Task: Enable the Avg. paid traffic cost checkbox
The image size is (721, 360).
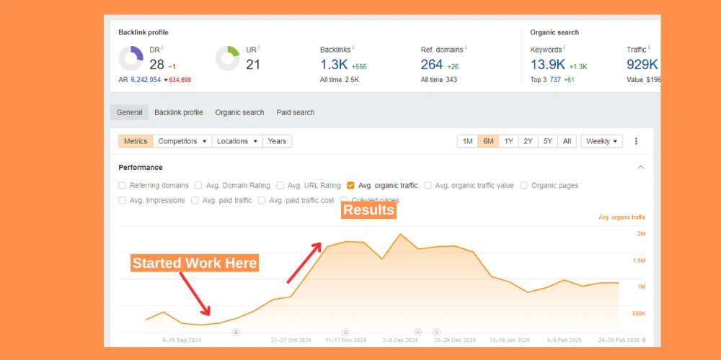Action: click(x=262, y=200)
